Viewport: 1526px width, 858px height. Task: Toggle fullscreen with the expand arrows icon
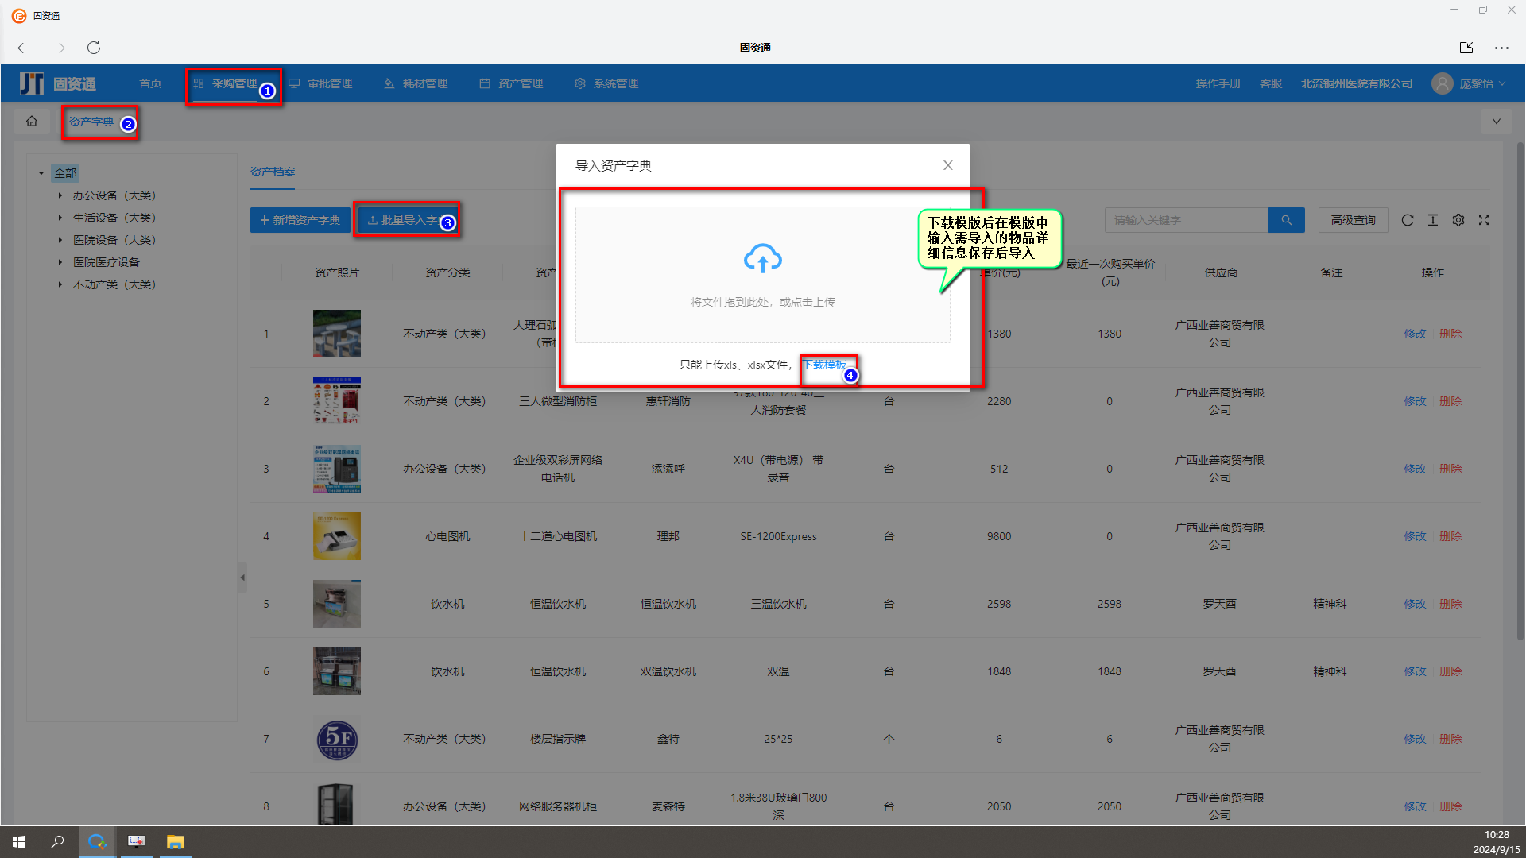point(1484,220)
